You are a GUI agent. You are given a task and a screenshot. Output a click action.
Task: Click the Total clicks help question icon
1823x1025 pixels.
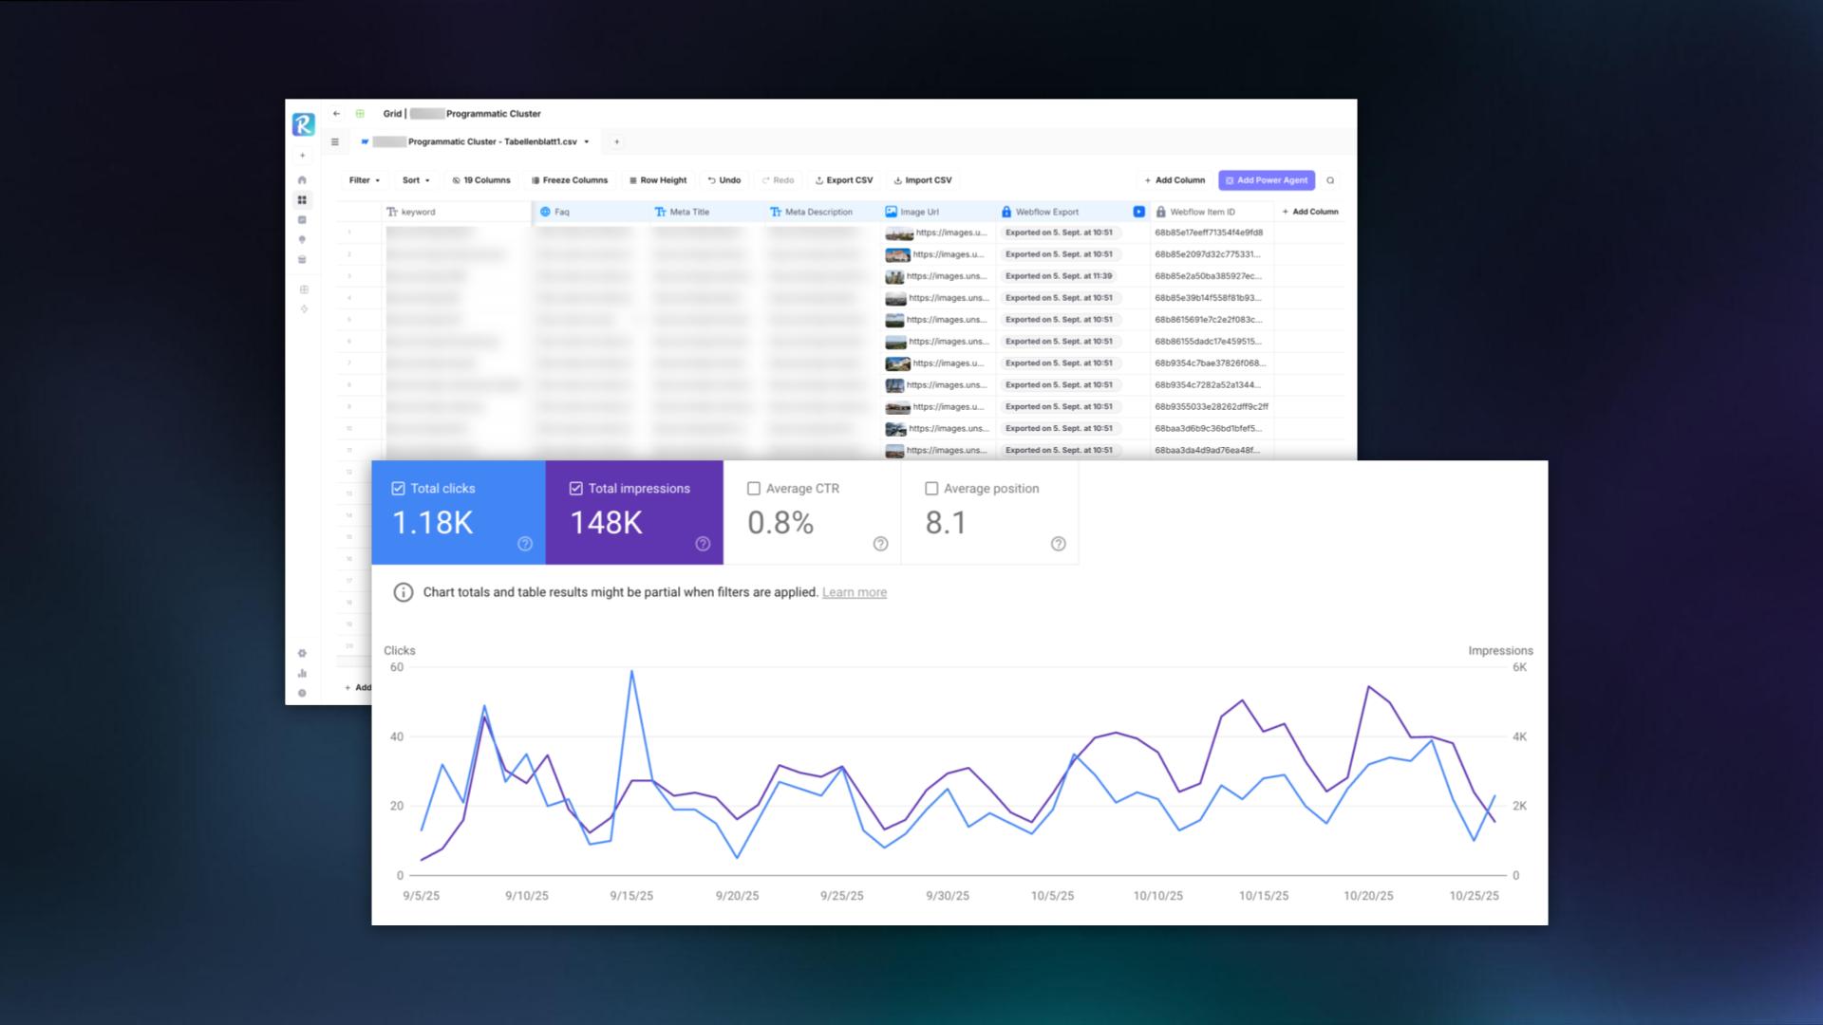[525, 544]
